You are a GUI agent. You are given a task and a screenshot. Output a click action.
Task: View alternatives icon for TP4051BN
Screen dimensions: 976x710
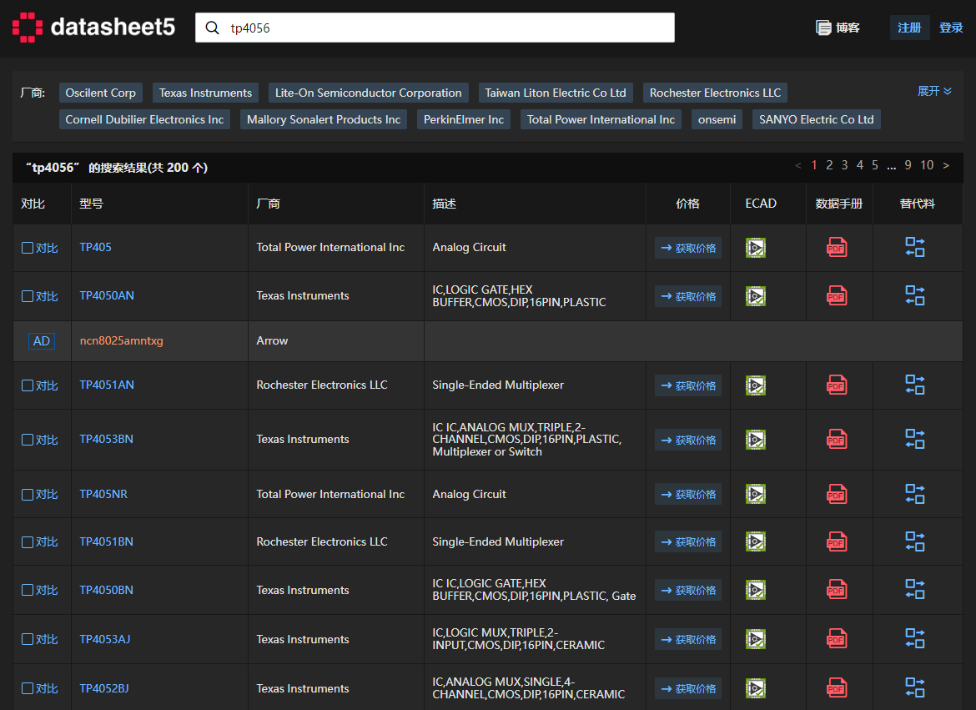914,541
